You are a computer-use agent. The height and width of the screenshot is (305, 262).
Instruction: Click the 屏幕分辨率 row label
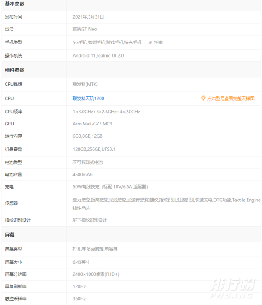(x=16, y=274)
